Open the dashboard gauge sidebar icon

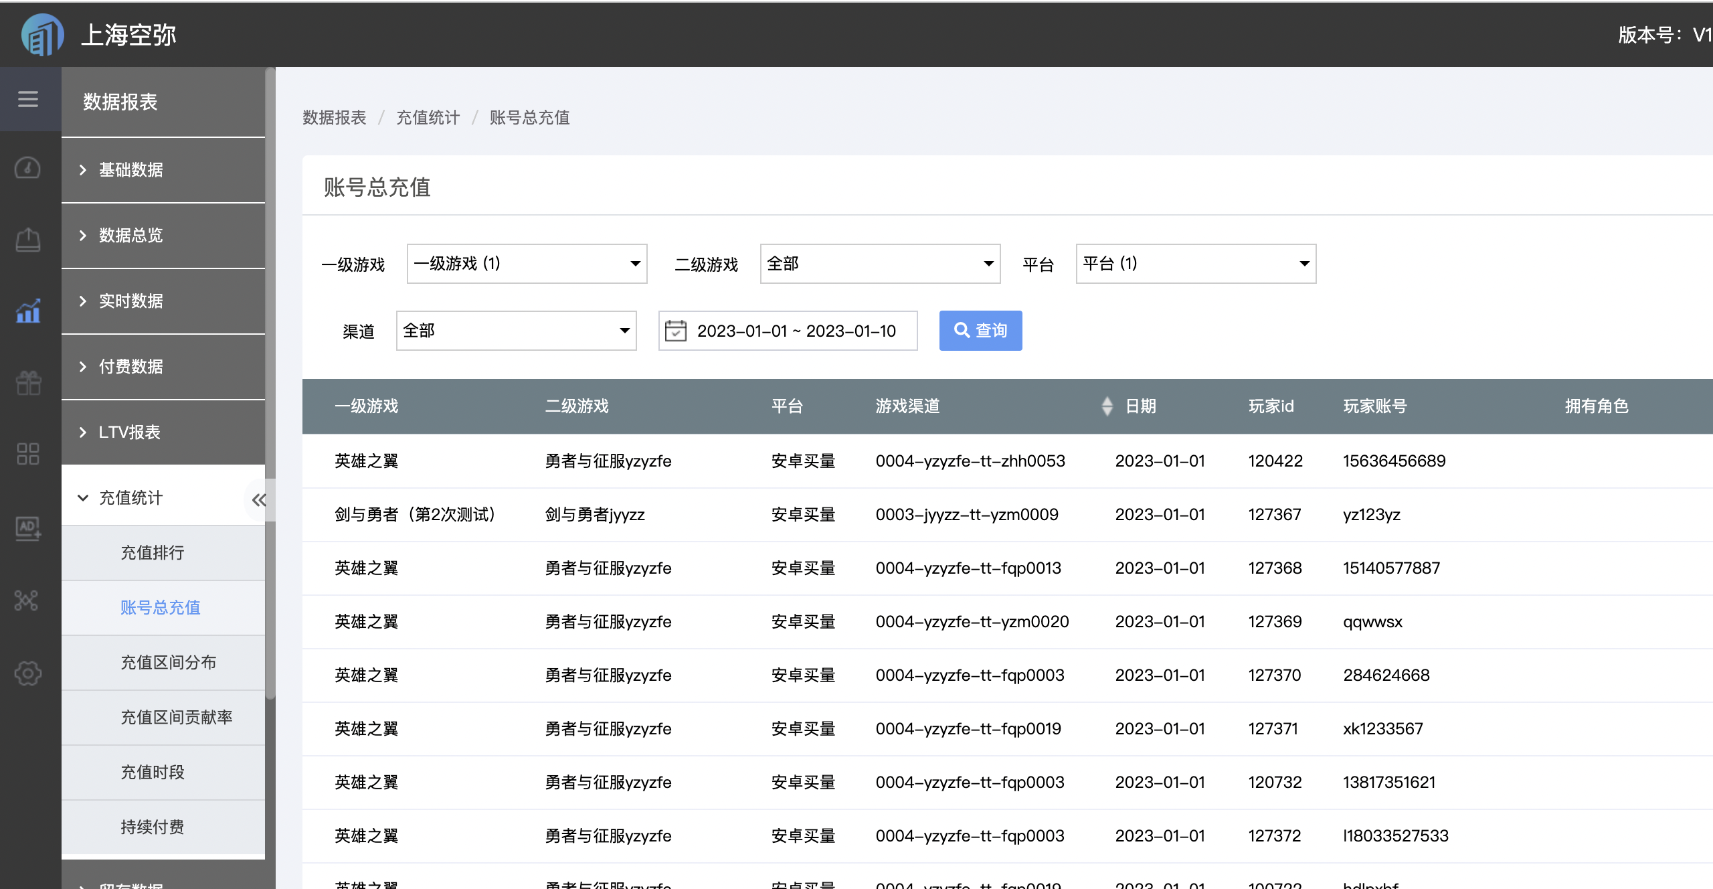pos(27,167)
